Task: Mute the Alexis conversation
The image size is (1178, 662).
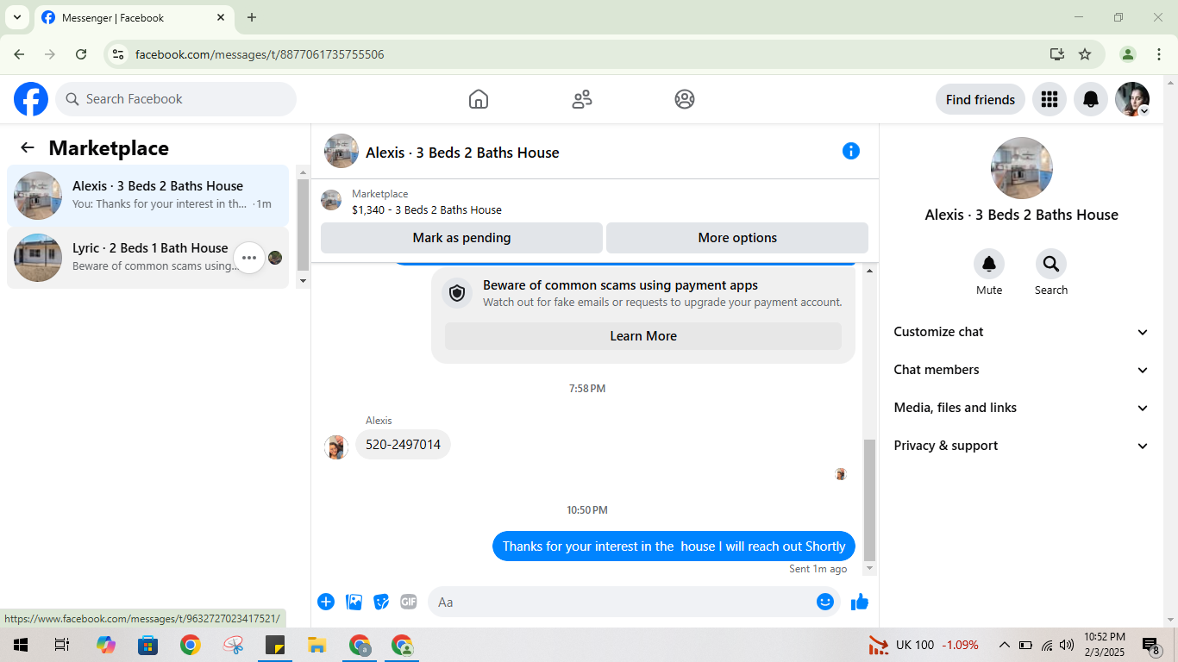Action: (989, 264)
